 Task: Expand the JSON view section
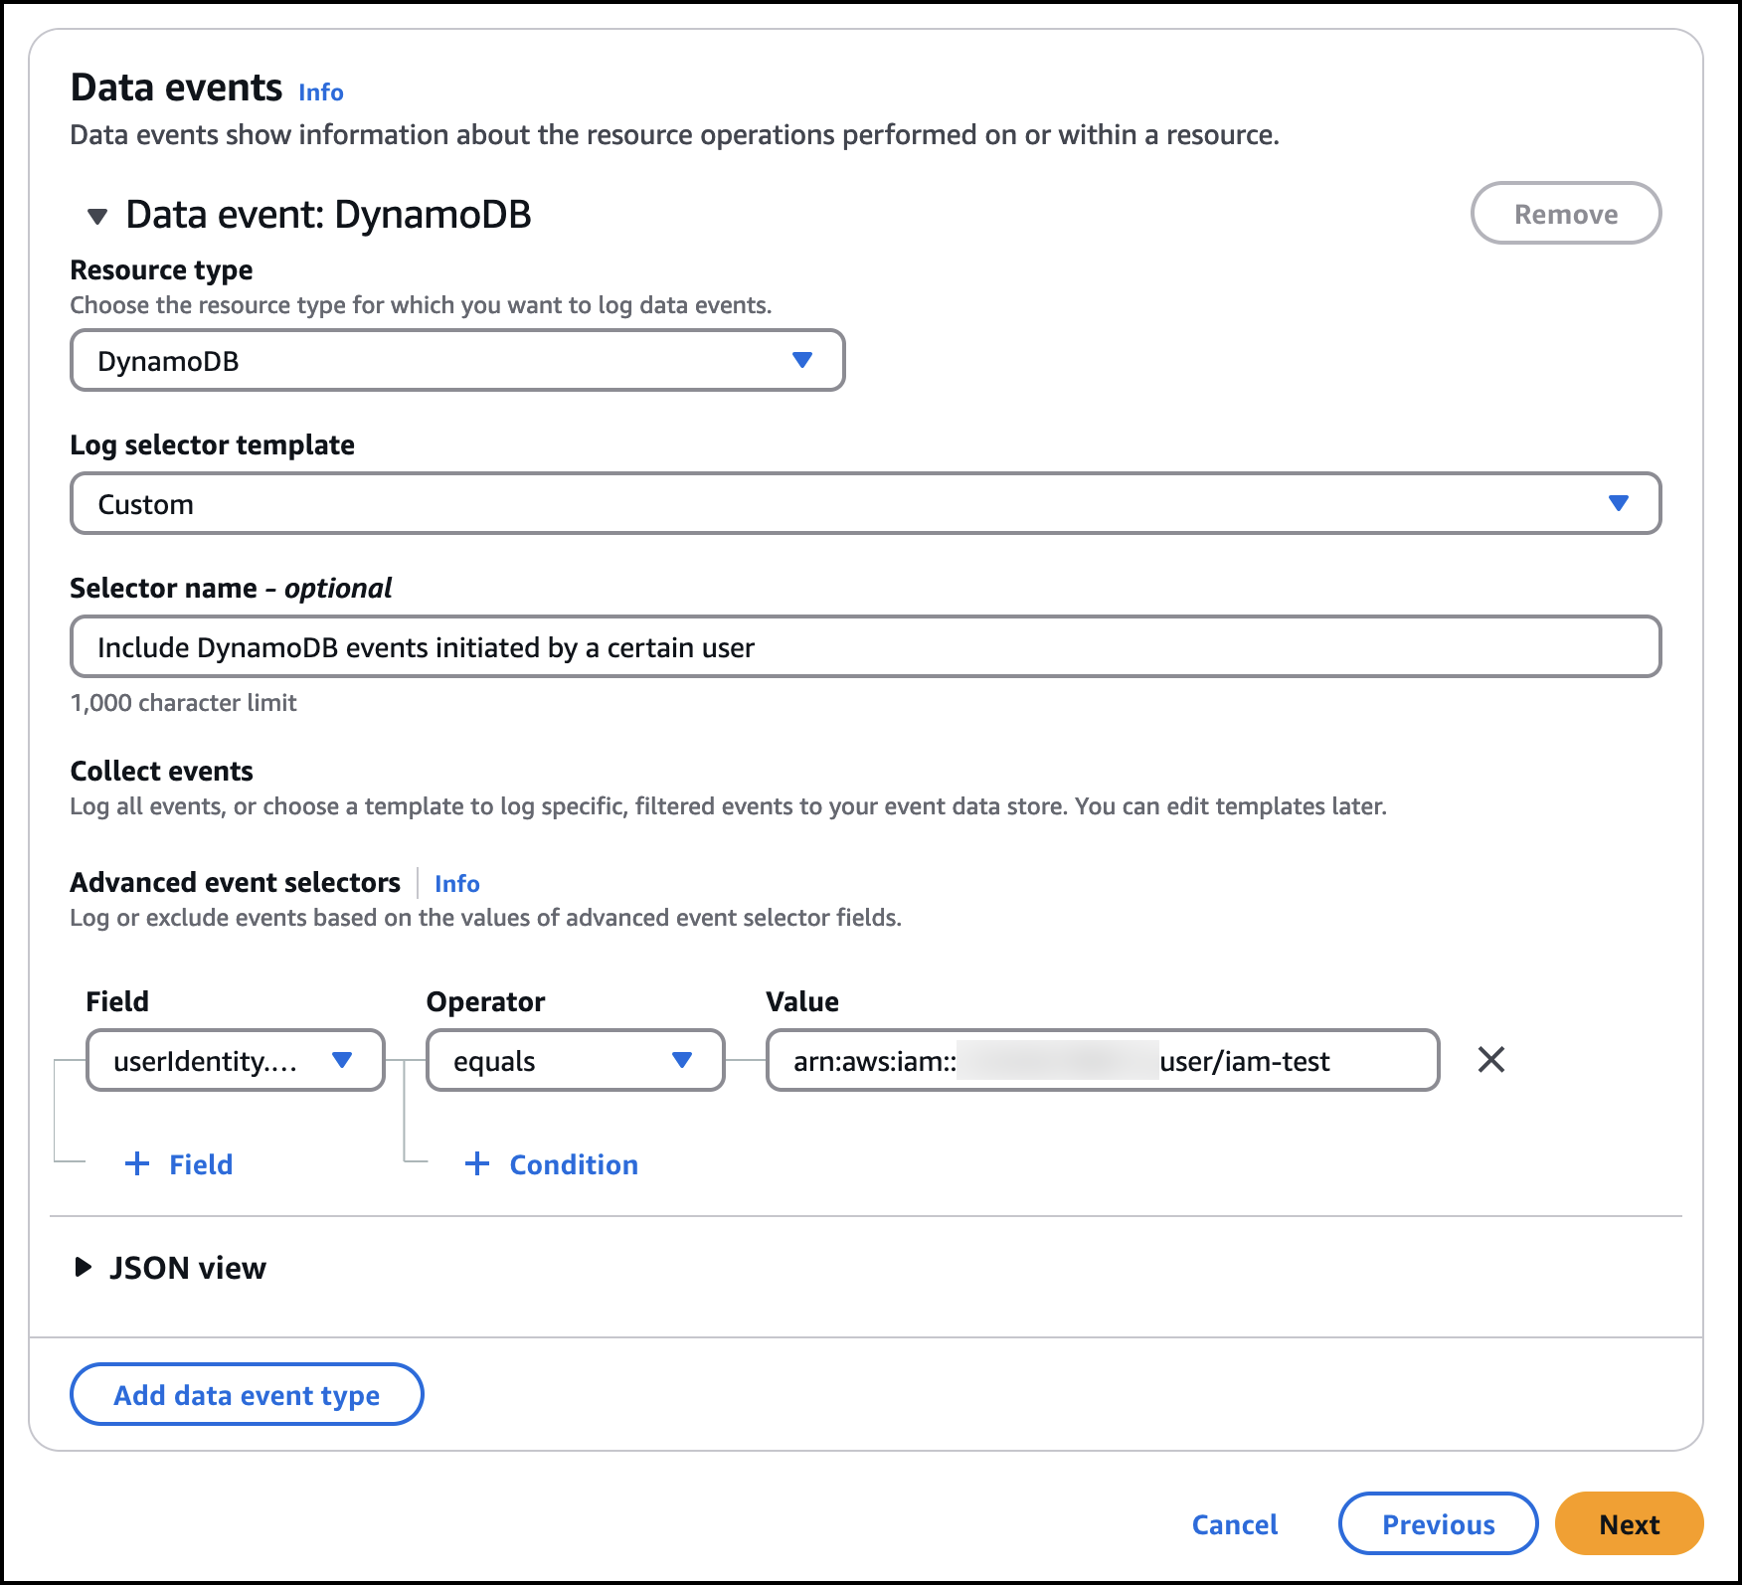tap(84, 1268)
